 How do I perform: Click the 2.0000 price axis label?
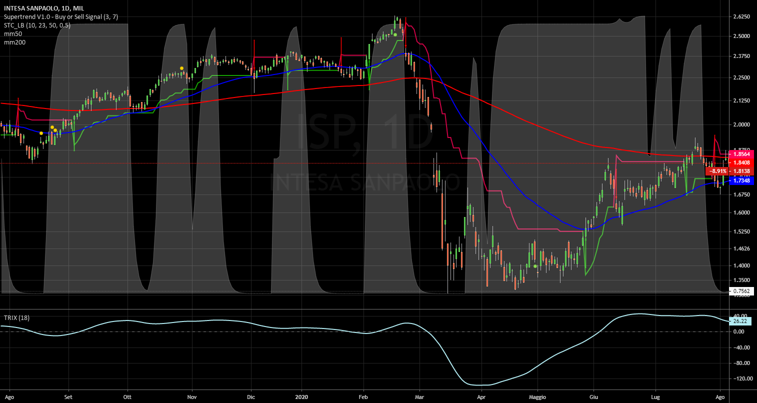741,124
